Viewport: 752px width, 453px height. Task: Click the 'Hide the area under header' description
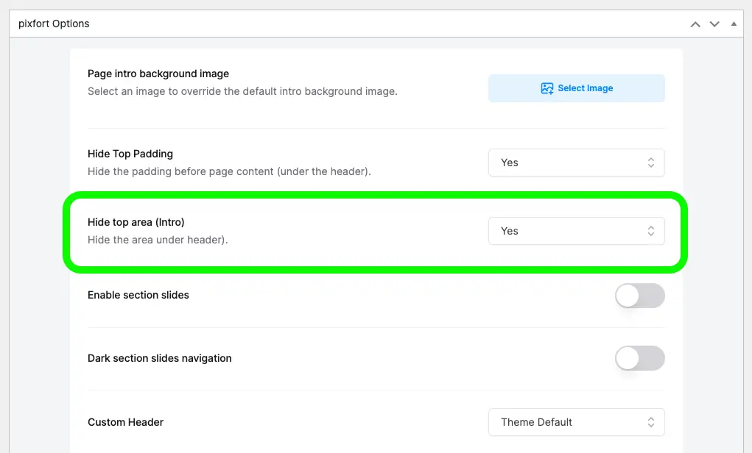click(x=158, y=240)
